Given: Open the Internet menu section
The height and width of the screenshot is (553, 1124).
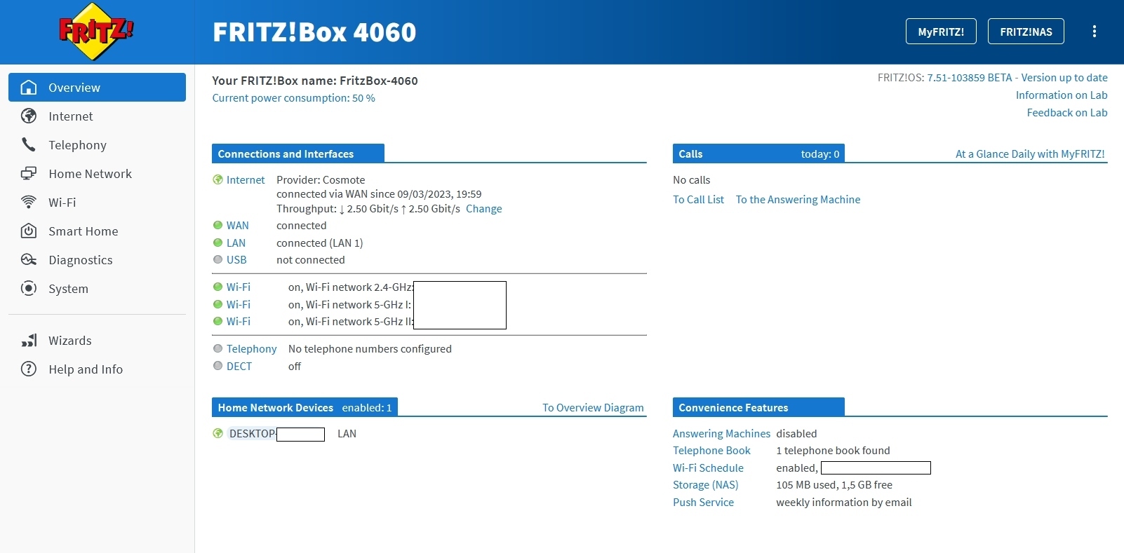Looking at the screenshot, I should pyautogui.click(x=97, y=116).
